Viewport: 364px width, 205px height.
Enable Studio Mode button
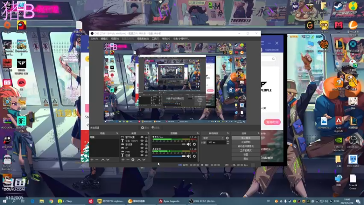coord(246,150)
